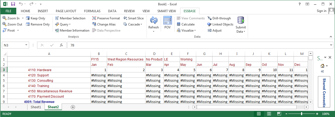Switch to Normal view in status bar
This screenshot has height=117, width=335.
pos(259,114)
